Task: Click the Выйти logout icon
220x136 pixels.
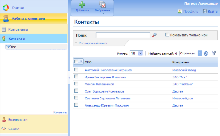Action: [205, 12]
